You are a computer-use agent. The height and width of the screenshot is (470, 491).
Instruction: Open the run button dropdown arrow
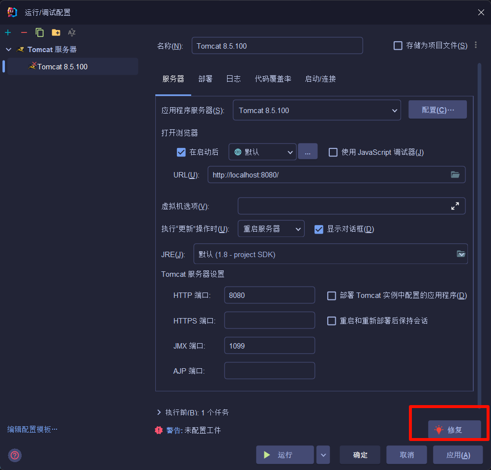[323, 455]
